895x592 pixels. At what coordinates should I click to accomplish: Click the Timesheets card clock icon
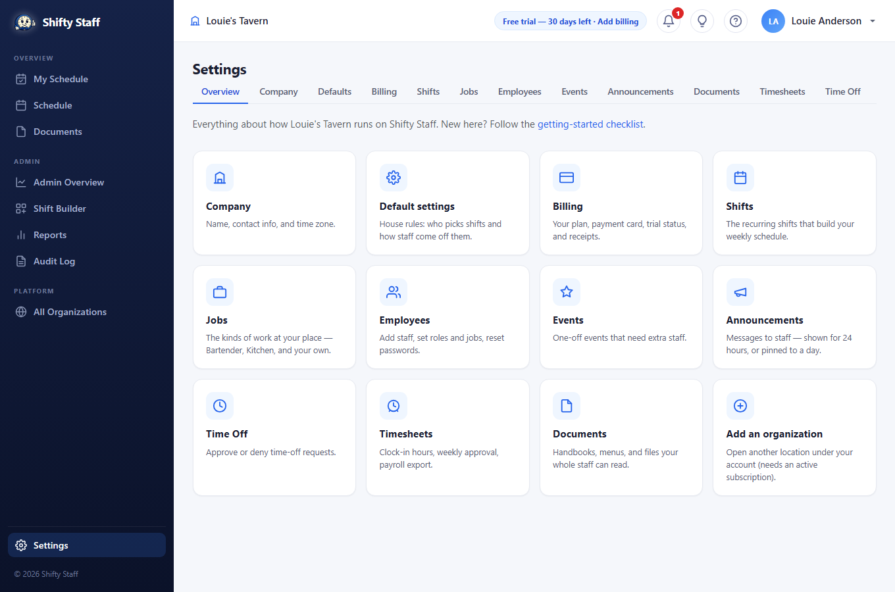394,406
